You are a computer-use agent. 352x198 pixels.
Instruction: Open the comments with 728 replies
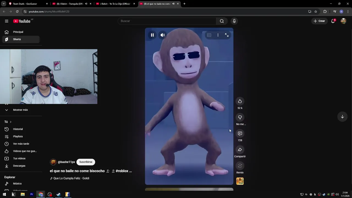[x=240, y=133]
